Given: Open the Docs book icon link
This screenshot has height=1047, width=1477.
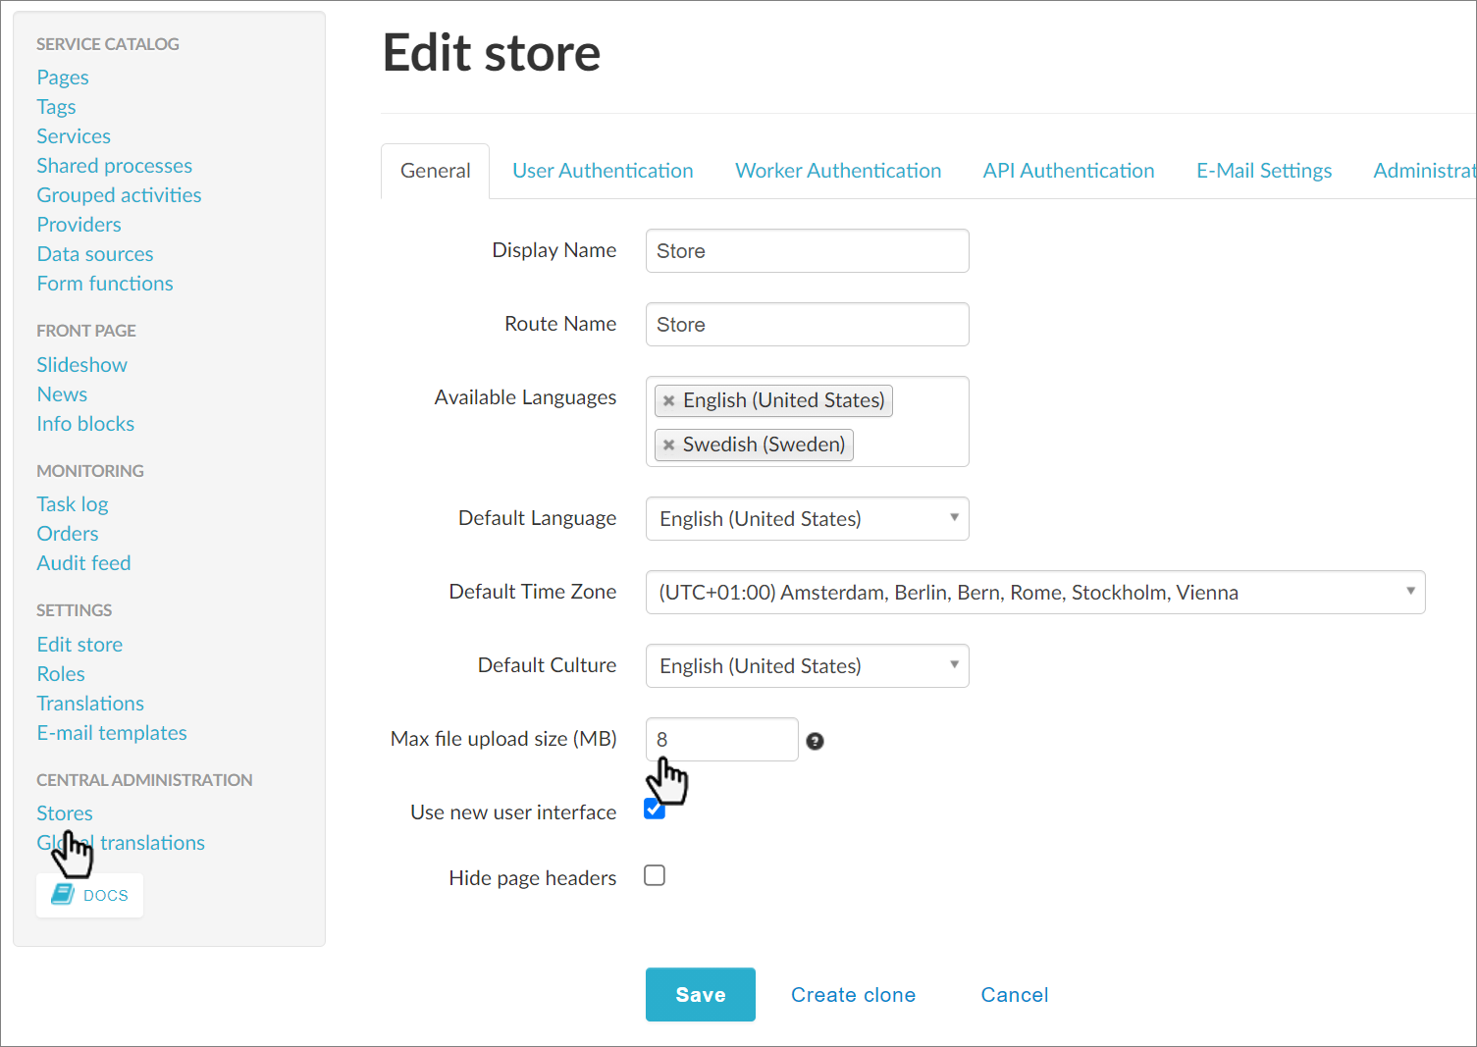Looking at the screenshot, I should 63,895.
